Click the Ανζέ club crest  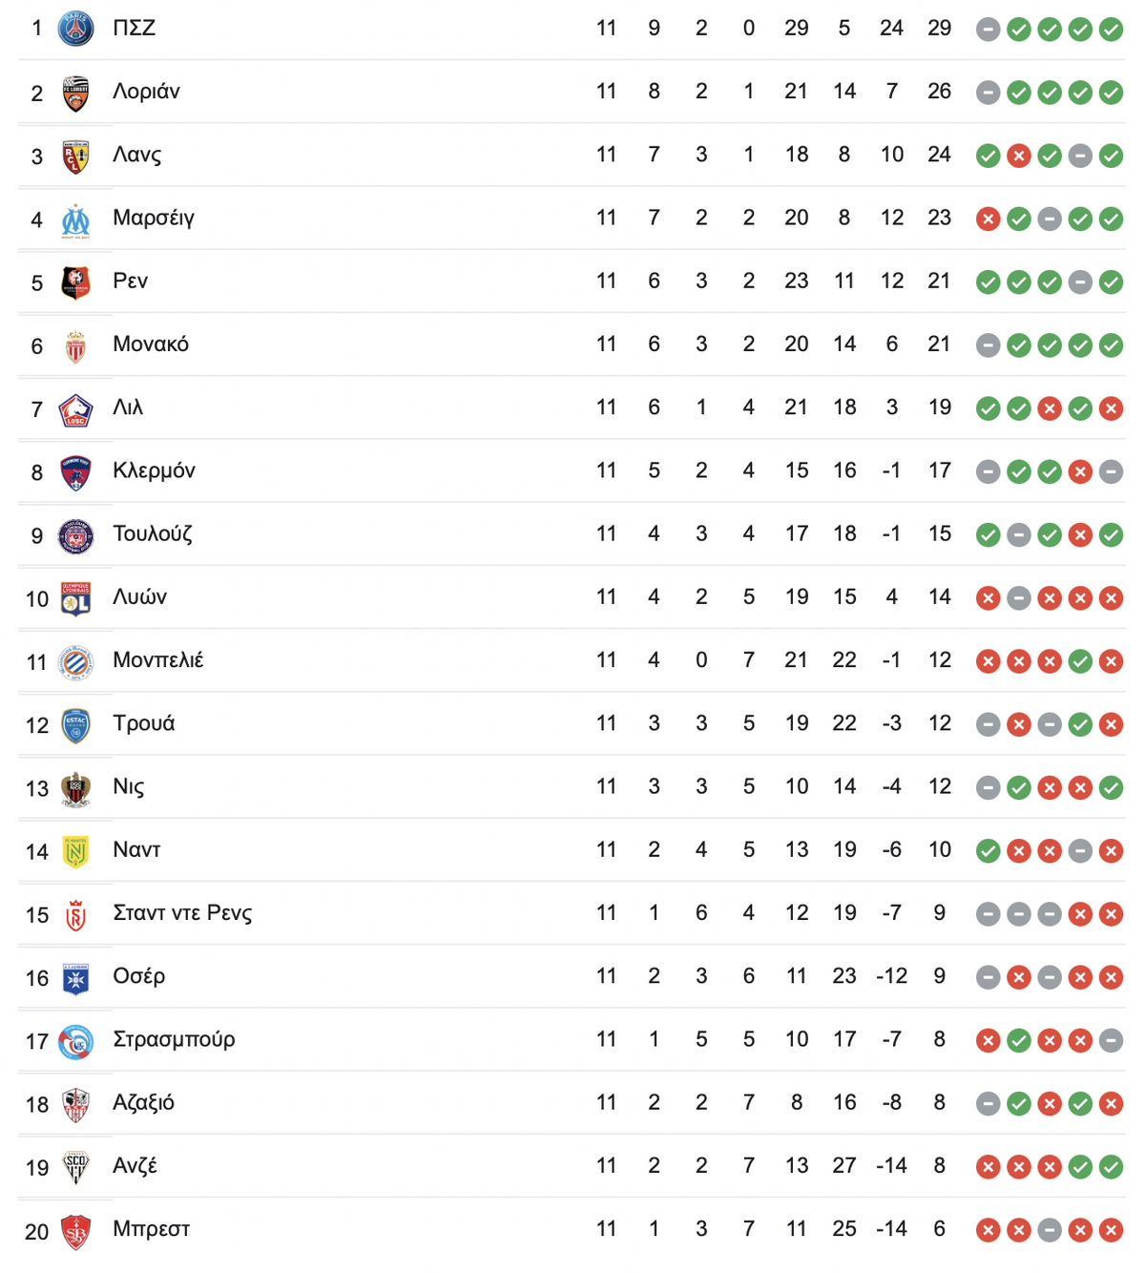point(75,1167)
